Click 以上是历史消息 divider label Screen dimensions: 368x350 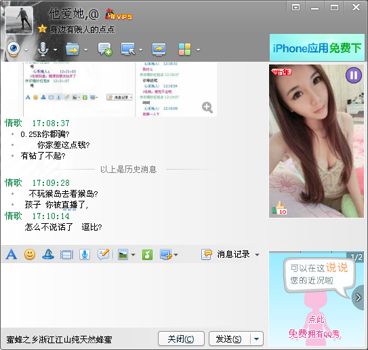point(128,169)
